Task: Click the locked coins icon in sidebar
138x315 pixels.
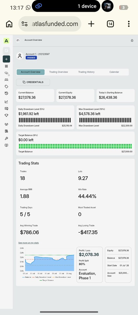Action: [7, 73]
